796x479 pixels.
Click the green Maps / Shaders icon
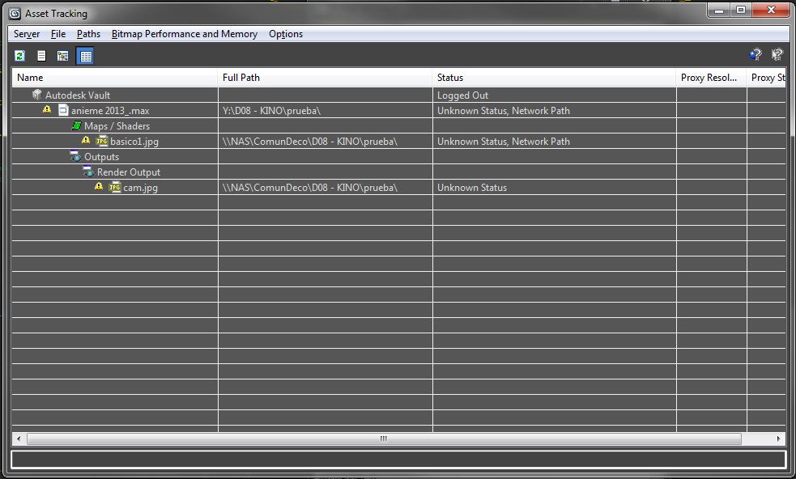pyautogui.click(x=76, y=125)
